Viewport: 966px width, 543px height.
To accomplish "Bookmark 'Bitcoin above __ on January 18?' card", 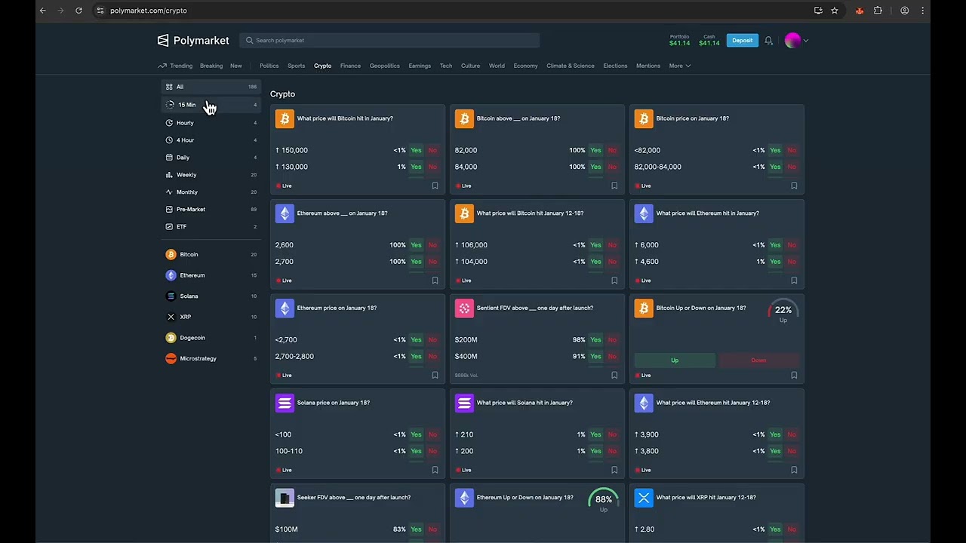I will click(x=614, y=186).
